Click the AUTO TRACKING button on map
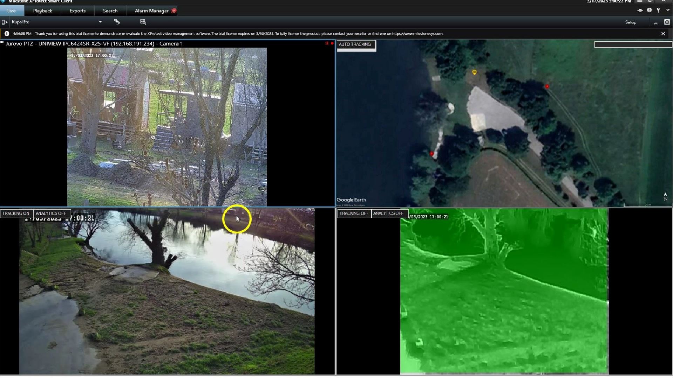Image resolution: width=673 pixels, height=378 pixels. (x=356, y=45)
